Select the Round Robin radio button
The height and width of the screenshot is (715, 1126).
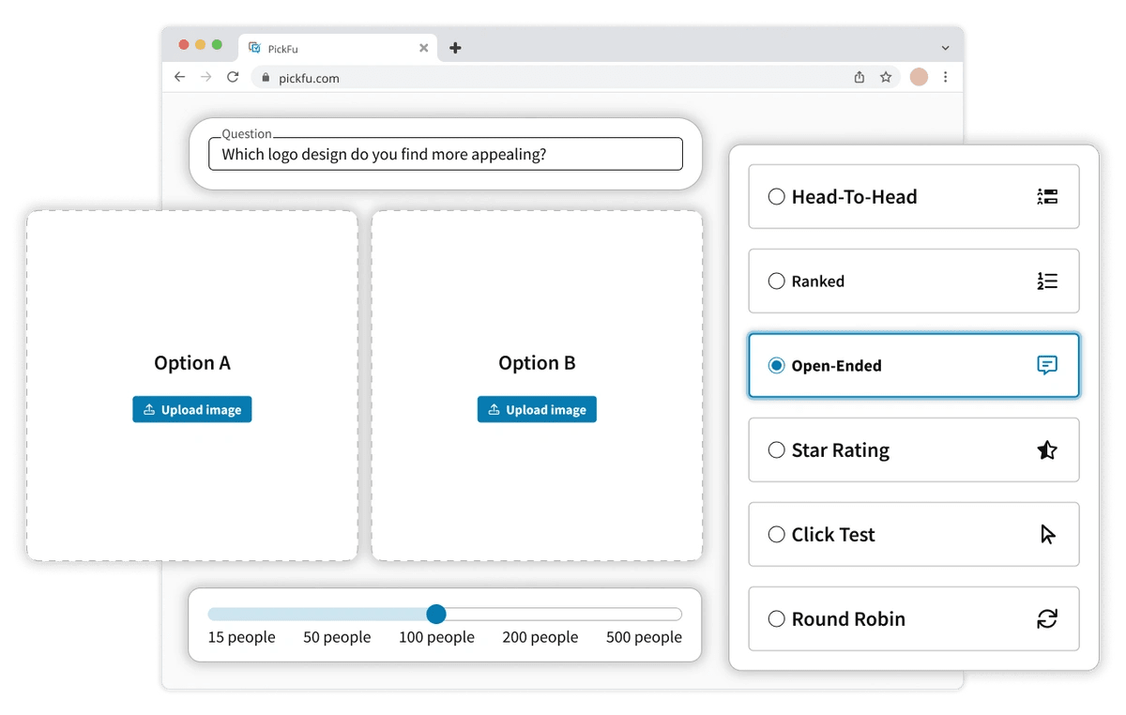coord(776,619)
